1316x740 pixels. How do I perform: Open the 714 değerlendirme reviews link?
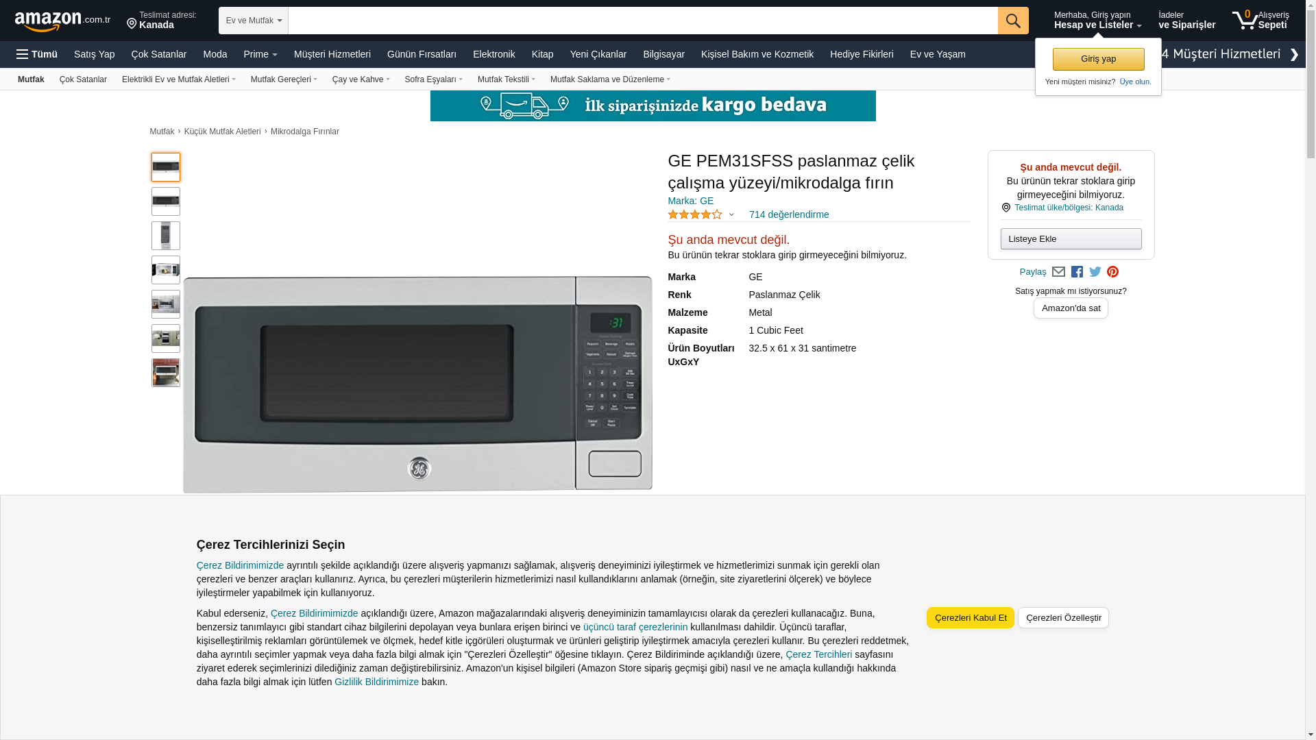[788, 214]
